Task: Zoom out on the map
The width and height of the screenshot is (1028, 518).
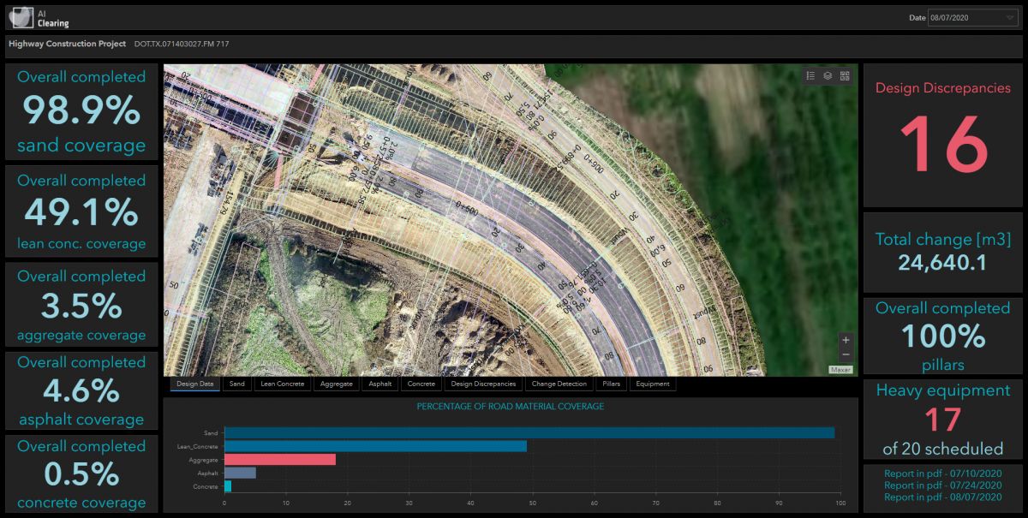Action: click(x=846, y=354)
